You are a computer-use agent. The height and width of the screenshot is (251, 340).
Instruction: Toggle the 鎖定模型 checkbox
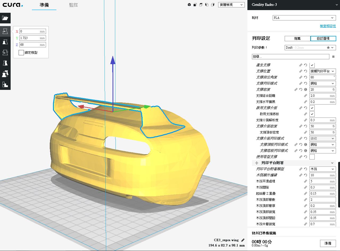(x=21, y=53)
